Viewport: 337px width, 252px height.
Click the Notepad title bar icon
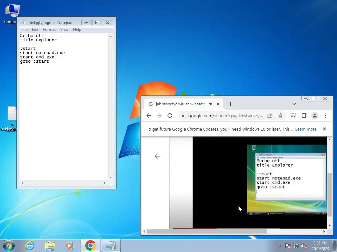click(23, 22)
